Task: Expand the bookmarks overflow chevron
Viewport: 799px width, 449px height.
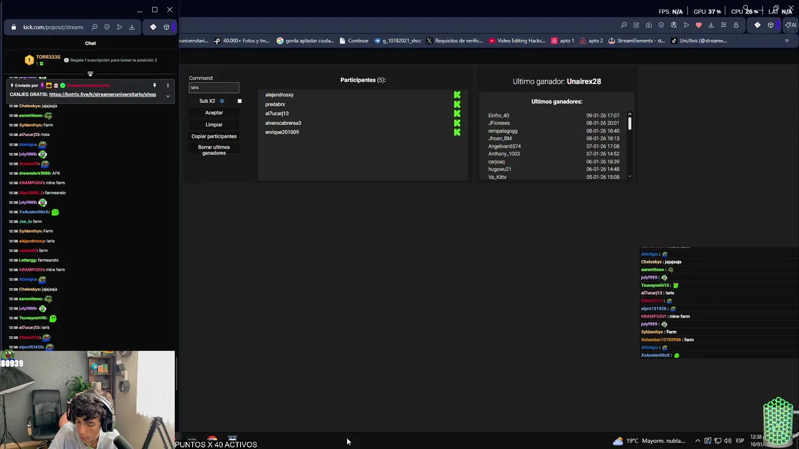Action: [x=787, y=41]
